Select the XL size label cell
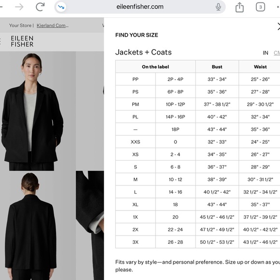Image resolution: width=280 pixels, height=280 pixels. point(135,205)
